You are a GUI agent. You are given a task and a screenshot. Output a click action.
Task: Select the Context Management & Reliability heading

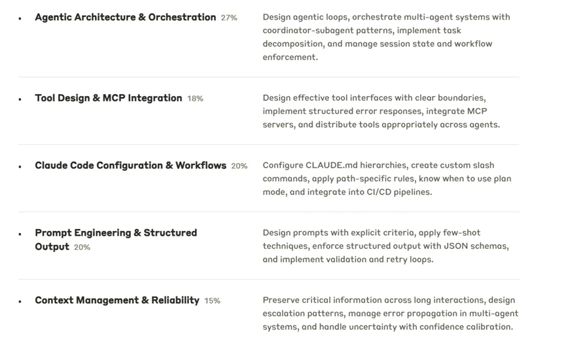click(117, 300)
